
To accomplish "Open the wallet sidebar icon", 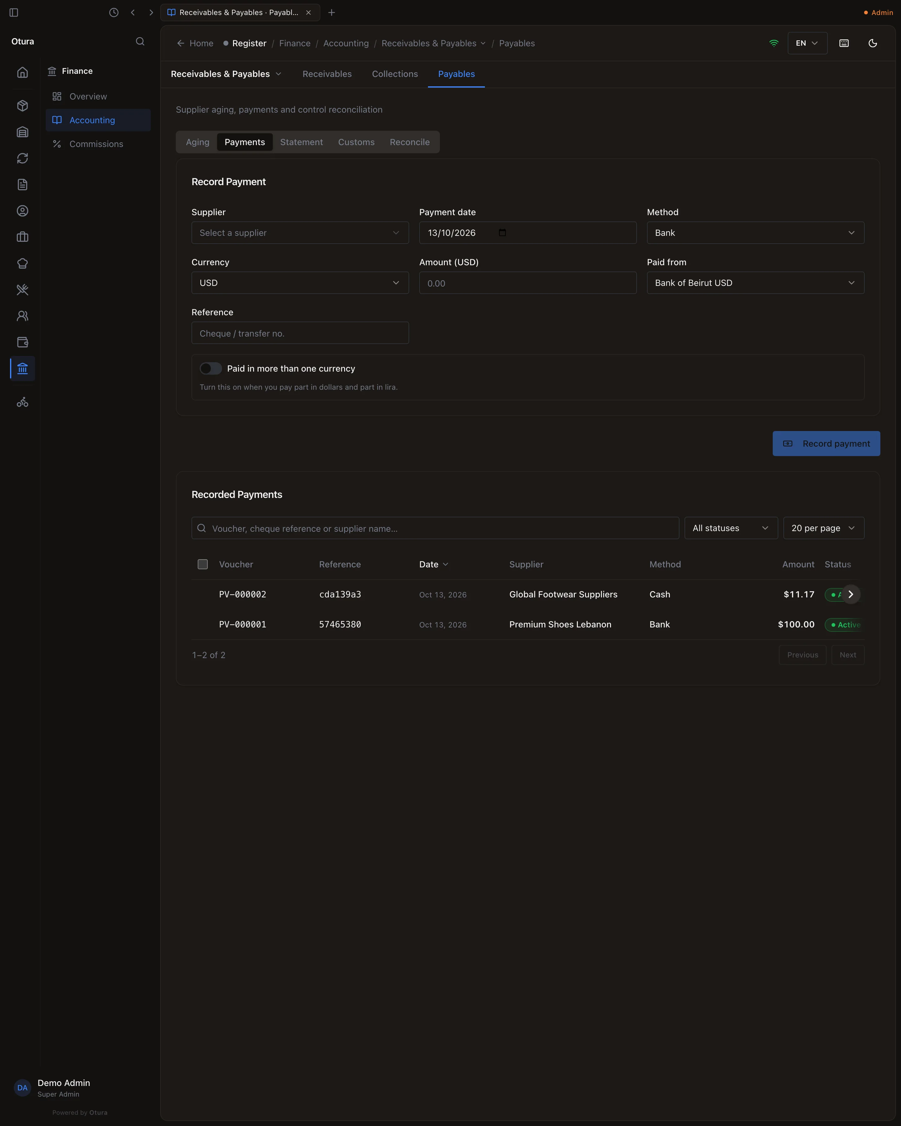I will point(23,342).
